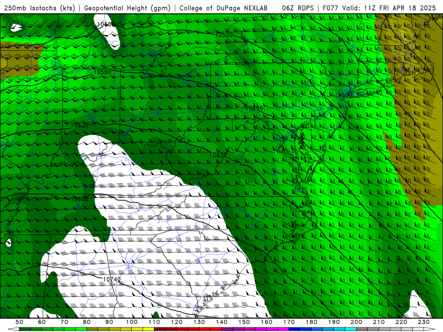Click the '200' knots legend label
The height and width of the screenshot is (332, 443).
pyautogui.click(x=356, y=322)
